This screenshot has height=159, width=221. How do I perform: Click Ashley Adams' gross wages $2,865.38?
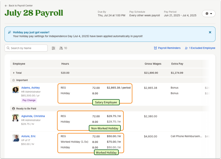pyautogui.click(x=150, y=88)
